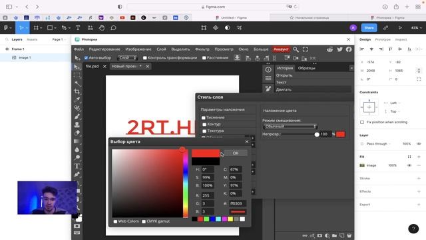This screenshot has width=426, height=240.
Task: Click Figma Share button
Action: pyautogui.click(x=369, y=28)
